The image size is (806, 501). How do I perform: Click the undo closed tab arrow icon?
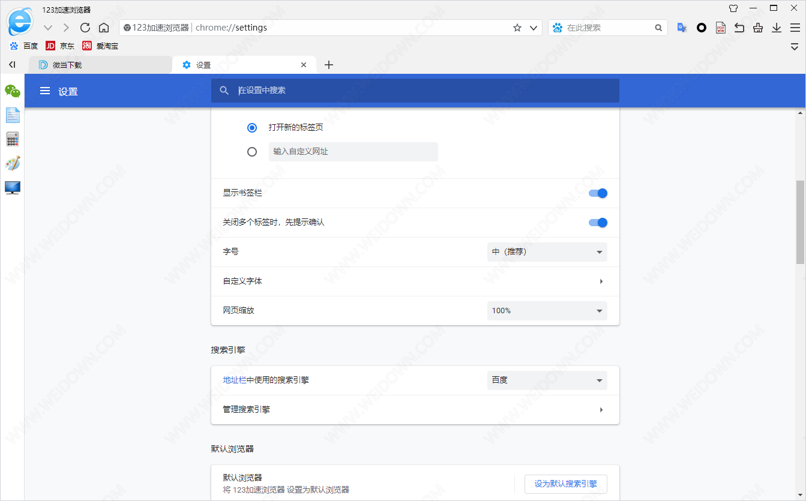(x=739, y=28)
